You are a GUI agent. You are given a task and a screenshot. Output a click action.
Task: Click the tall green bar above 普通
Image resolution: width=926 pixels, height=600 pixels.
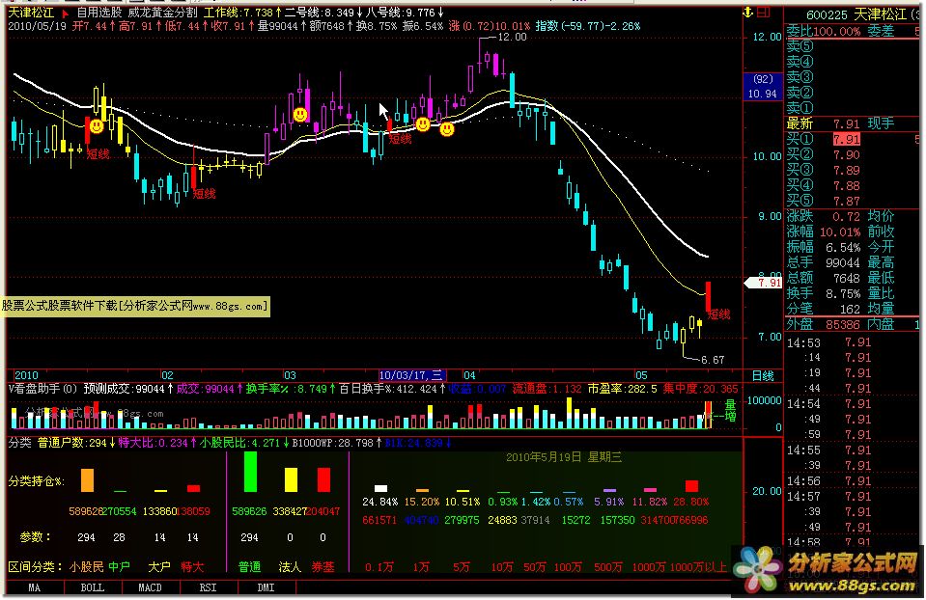tap(250, 472)
